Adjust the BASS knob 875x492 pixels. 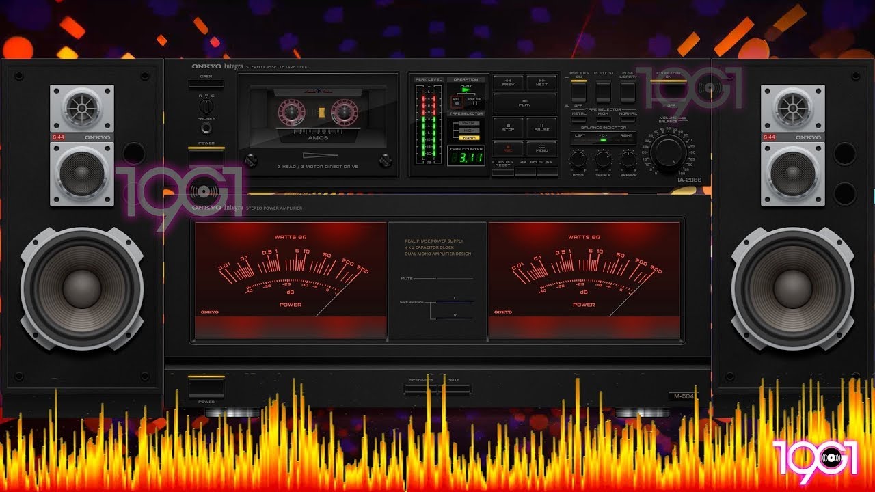(578, 160)
